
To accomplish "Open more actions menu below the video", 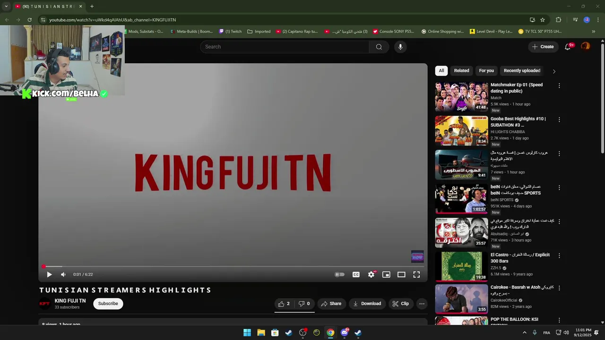I will [422, 304].
